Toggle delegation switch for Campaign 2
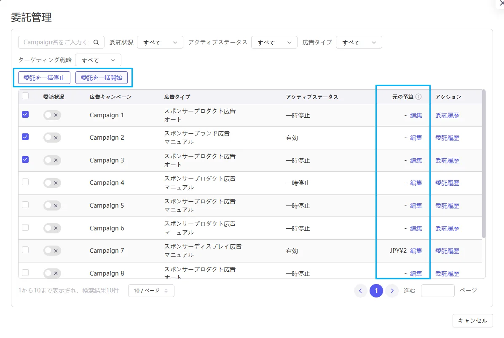Screen dimensions: 504x338 click(x=52, y=138)
